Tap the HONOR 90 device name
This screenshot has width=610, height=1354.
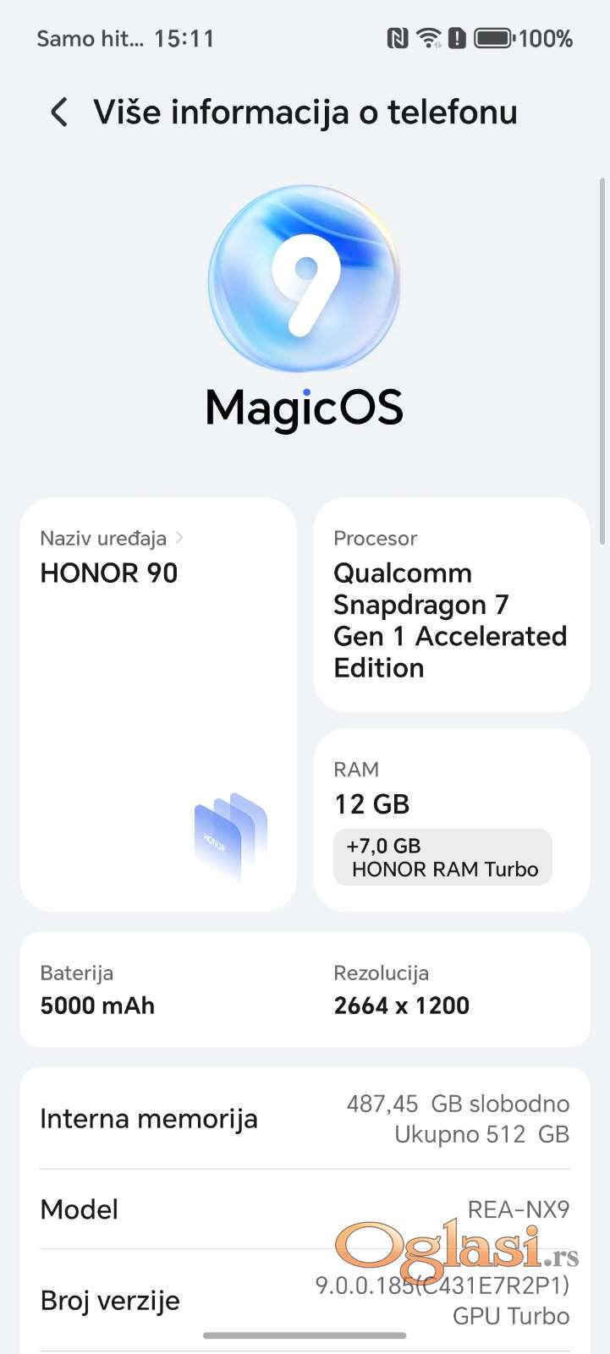pyautogui.click(x=109, y=573)
